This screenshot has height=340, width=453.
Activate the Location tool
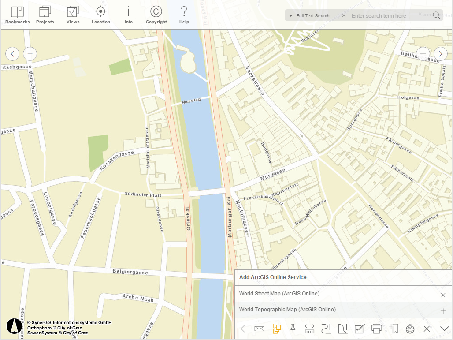point(100,15)
